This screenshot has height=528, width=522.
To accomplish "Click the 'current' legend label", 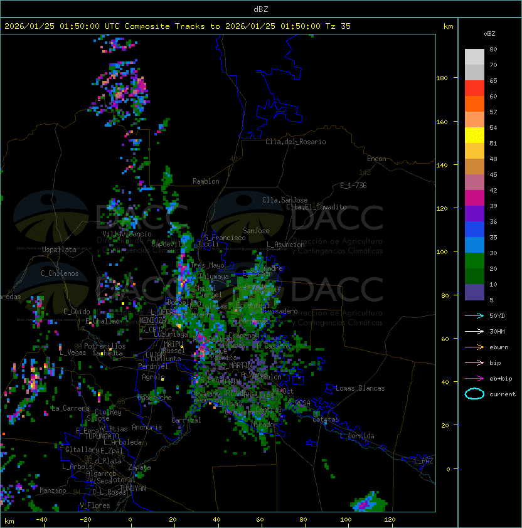I will [x=503, y=394].
